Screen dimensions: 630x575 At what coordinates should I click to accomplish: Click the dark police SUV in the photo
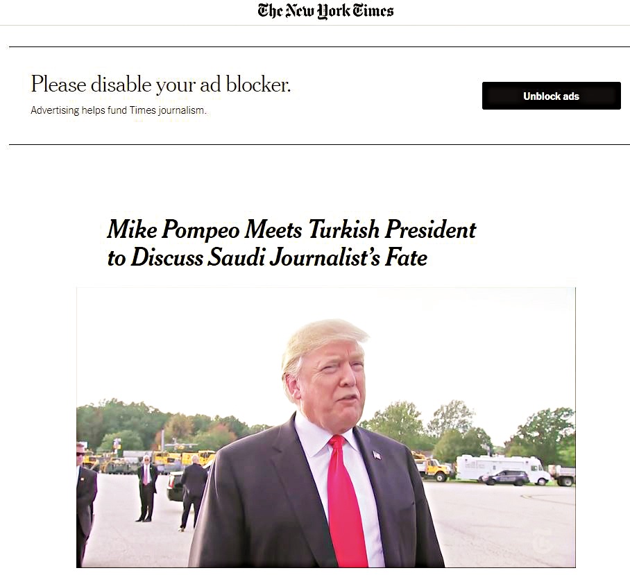click(x=504, y=478)
